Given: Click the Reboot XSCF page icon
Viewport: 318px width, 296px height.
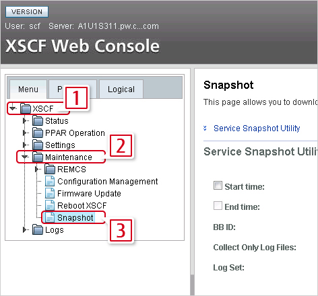Looking at the screenshot, I should [50, 205].
